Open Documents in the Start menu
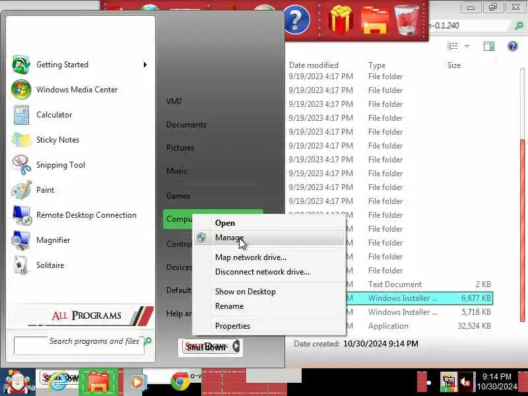 click(186, 125)
